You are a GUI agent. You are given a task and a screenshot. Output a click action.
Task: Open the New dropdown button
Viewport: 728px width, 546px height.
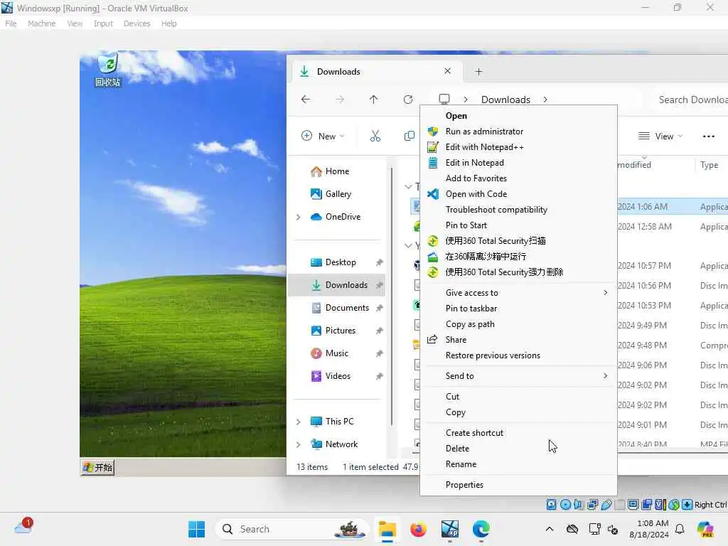click(323, 136)
